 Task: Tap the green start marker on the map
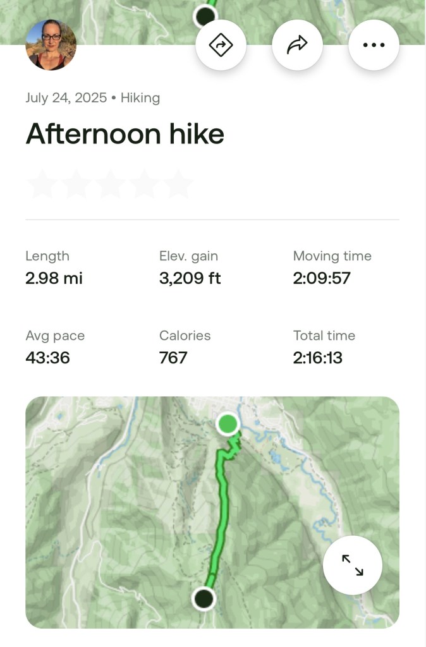228,424
